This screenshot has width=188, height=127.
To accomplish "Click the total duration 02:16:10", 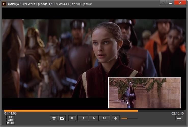I will click(178, 113).
